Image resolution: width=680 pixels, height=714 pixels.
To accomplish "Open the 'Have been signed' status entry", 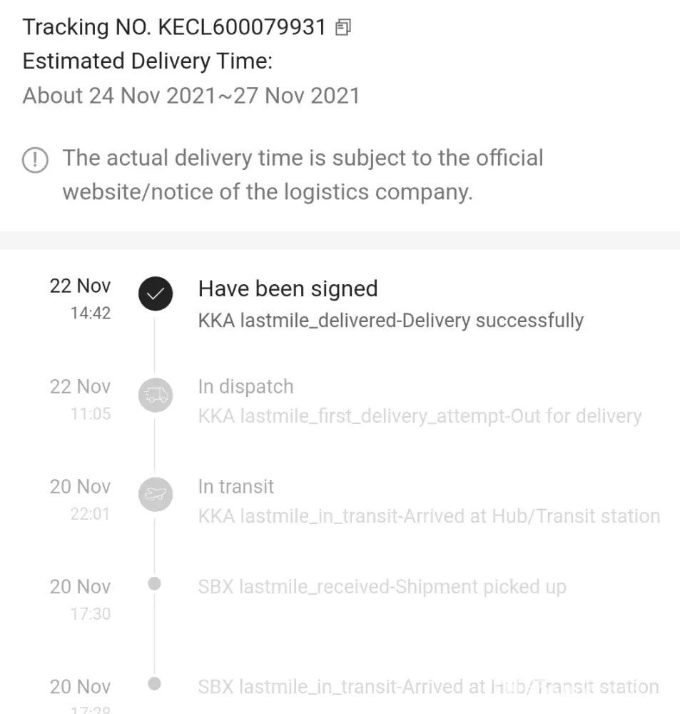I will 288,288.
